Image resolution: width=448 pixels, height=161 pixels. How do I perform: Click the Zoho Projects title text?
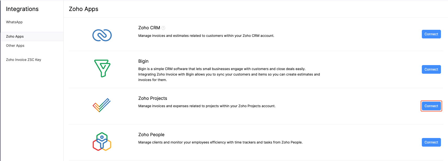153,98
